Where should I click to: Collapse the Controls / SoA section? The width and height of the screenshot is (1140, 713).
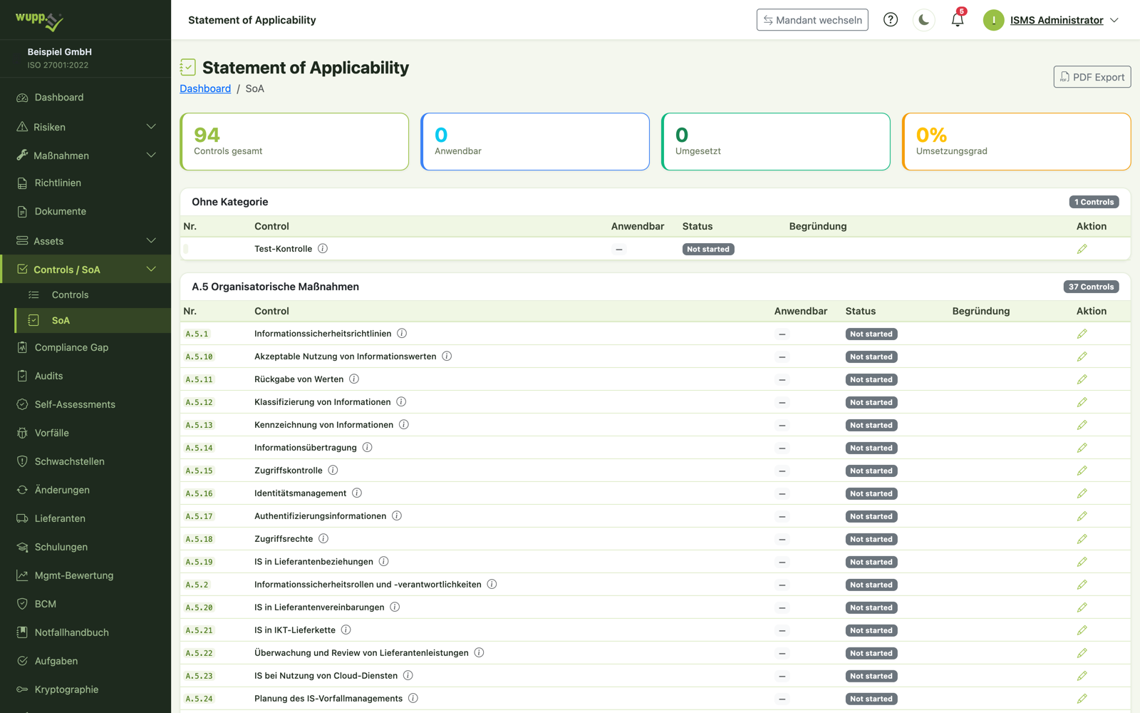tap(85, 270)
